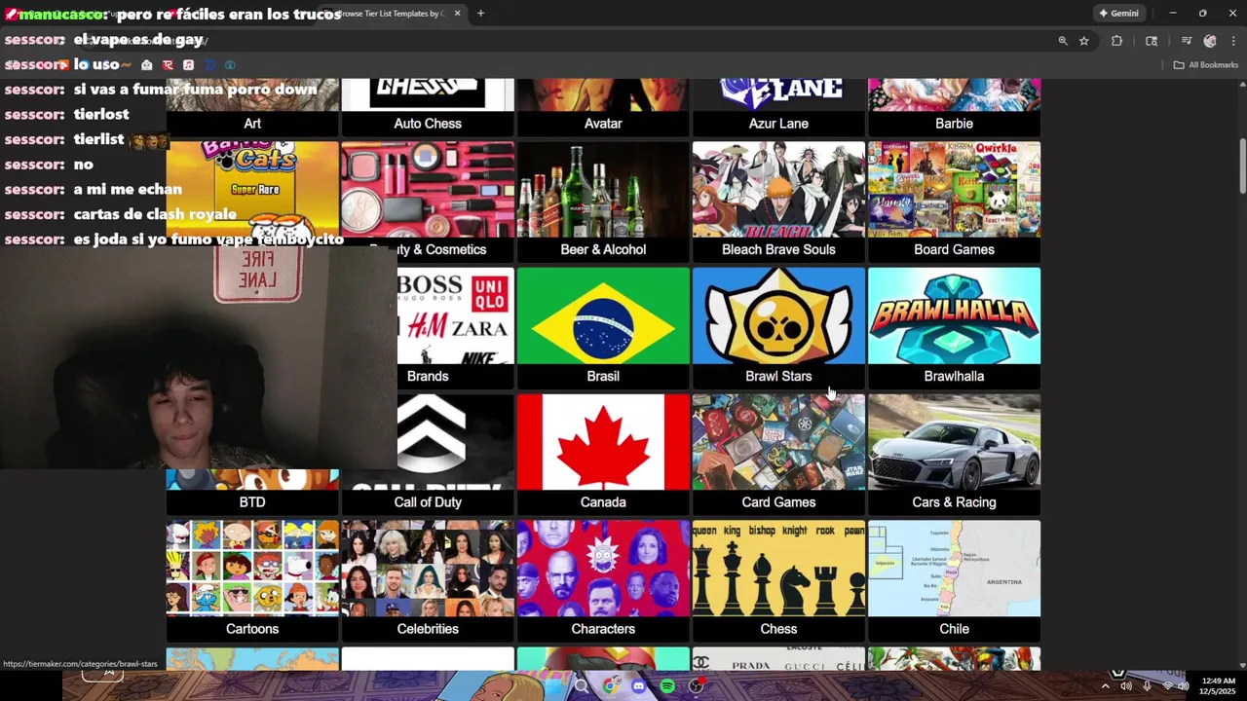Select the Beer & Alcohol thumbnail
Screen dimensions: 1247x701
click(603, 189)
